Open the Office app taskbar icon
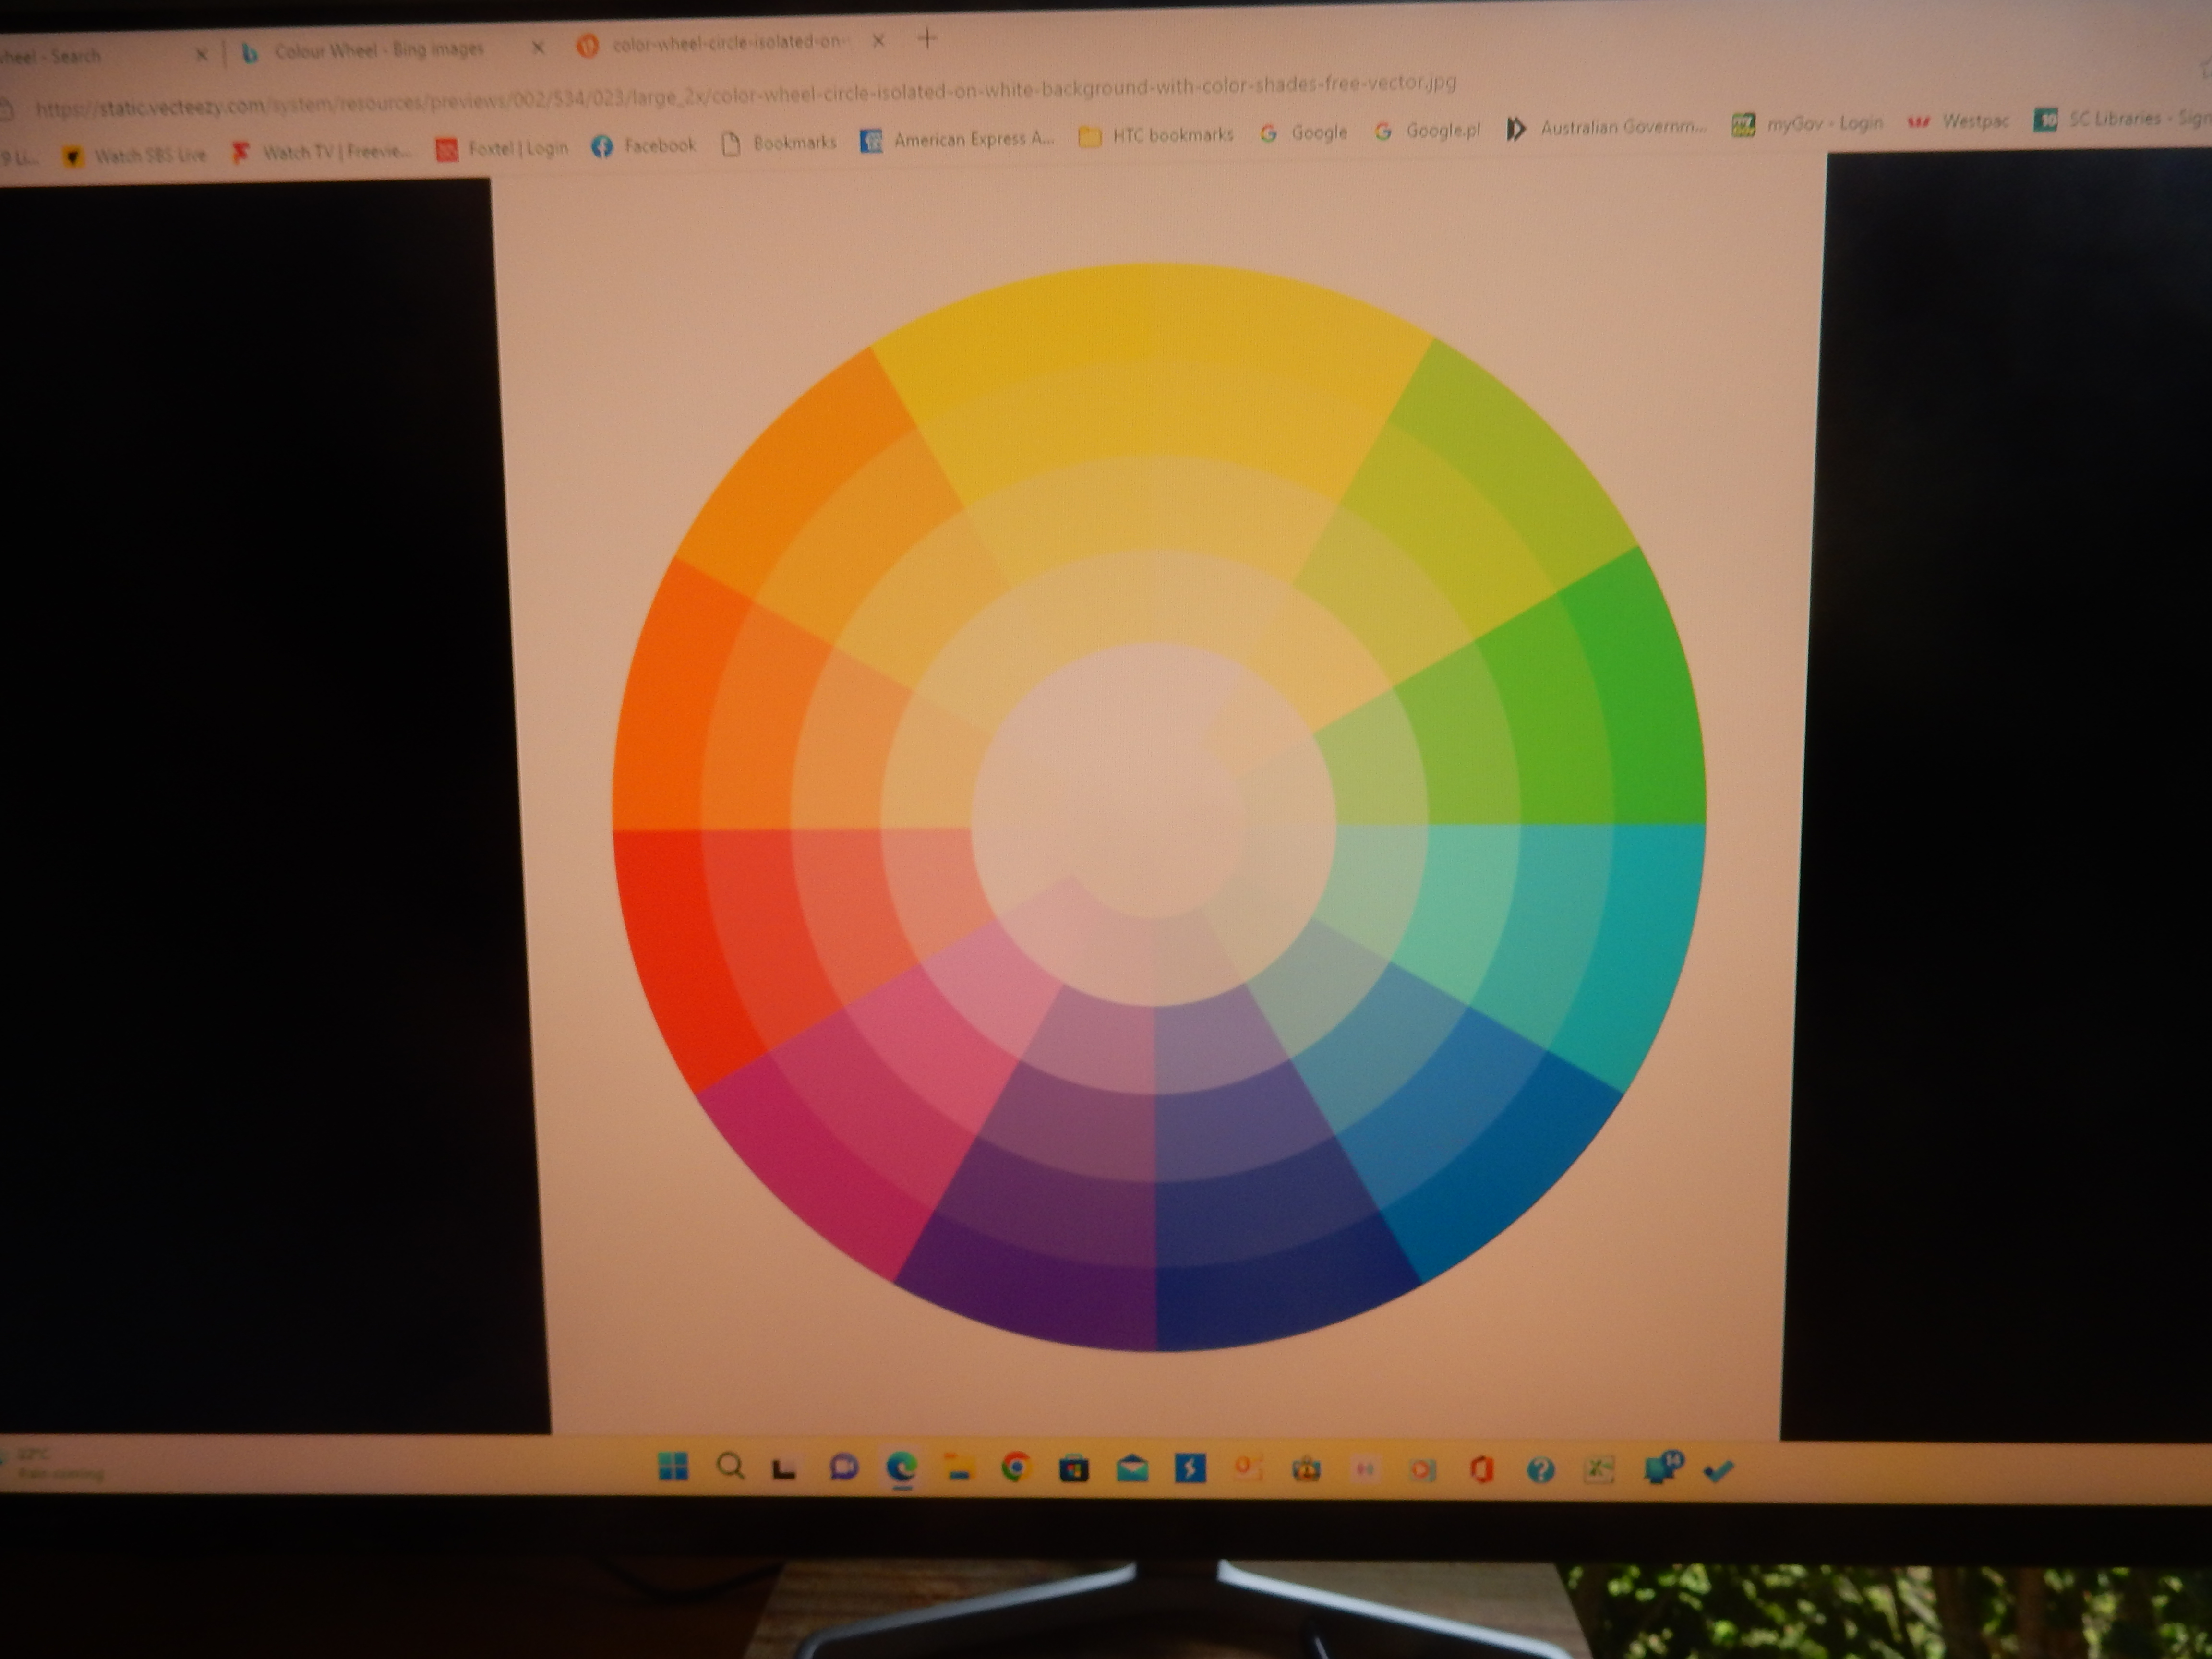2212x1659 pixels. coord(1482,1469)
